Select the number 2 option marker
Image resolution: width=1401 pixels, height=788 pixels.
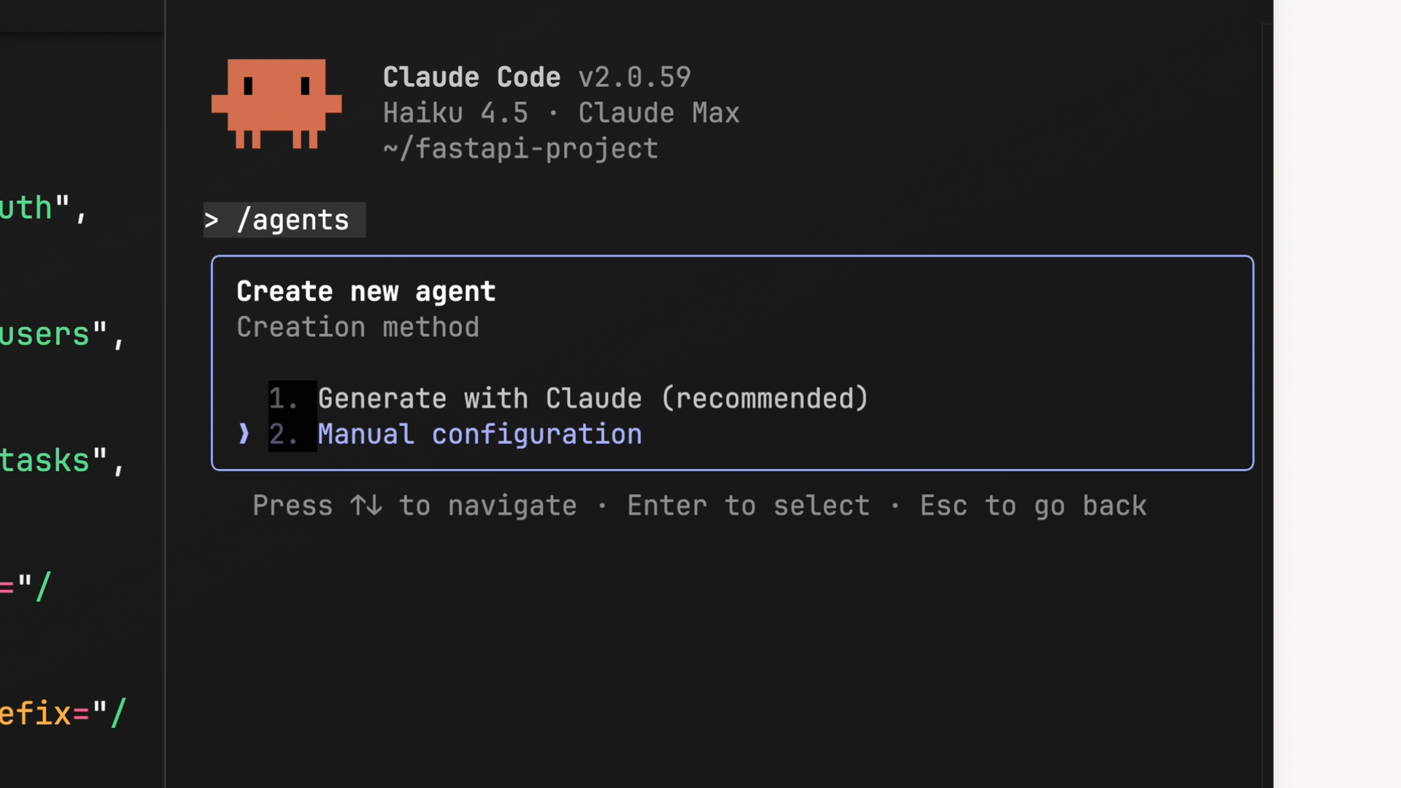pos(282,434)
